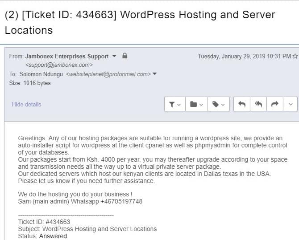Open the move-to-folder dropdown
This screenshot has height=240, width=299.
coord(196,104)
